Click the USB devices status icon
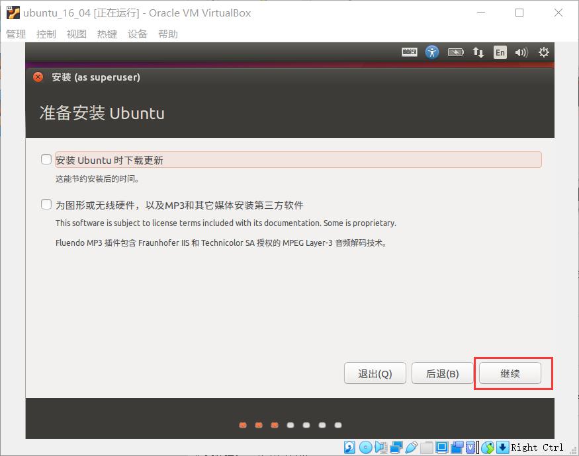 [412, 447]
